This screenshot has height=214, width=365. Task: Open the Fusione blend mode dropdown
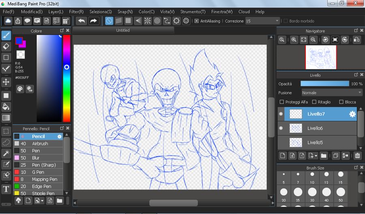coord(332,93)
